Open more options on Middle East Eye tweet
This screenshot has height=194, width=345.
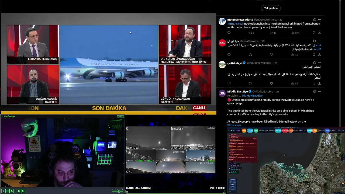[x=319, y=92]
